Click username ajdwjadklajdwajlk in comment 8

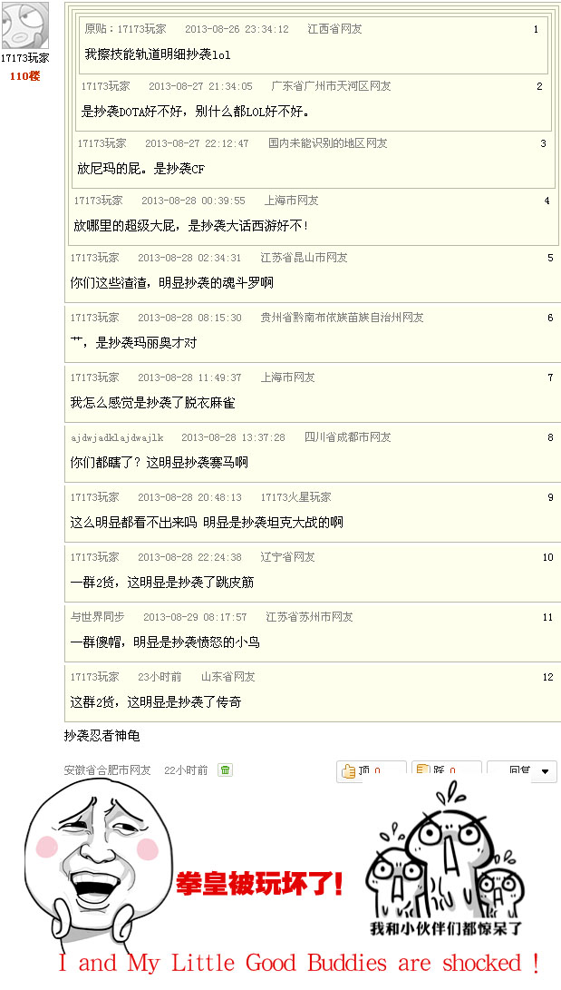[117, 437]
